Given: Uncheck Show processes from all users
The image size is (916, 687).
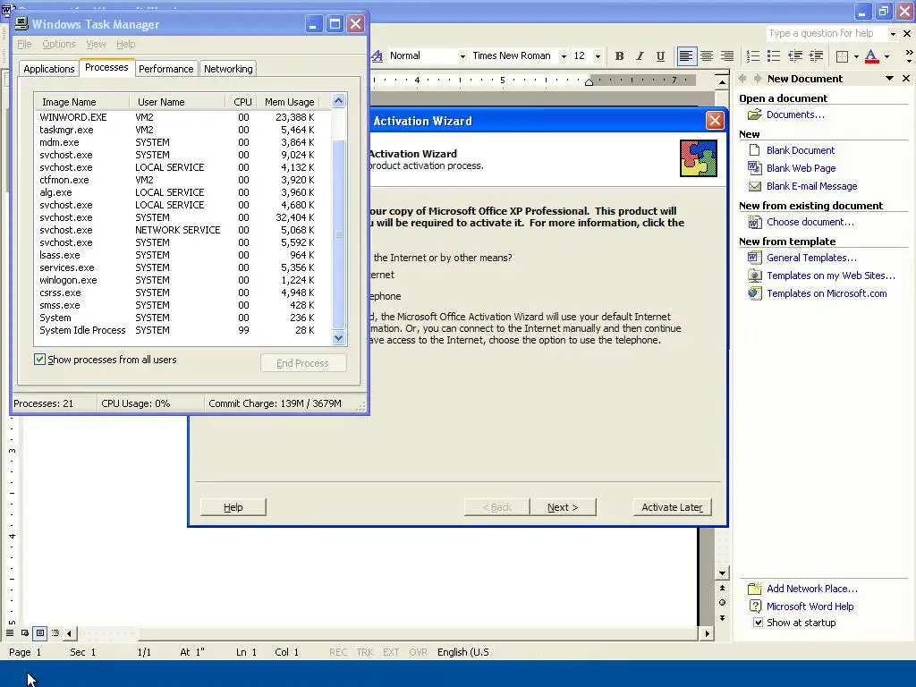Looking at the screenshot, I should coord(39,360).
